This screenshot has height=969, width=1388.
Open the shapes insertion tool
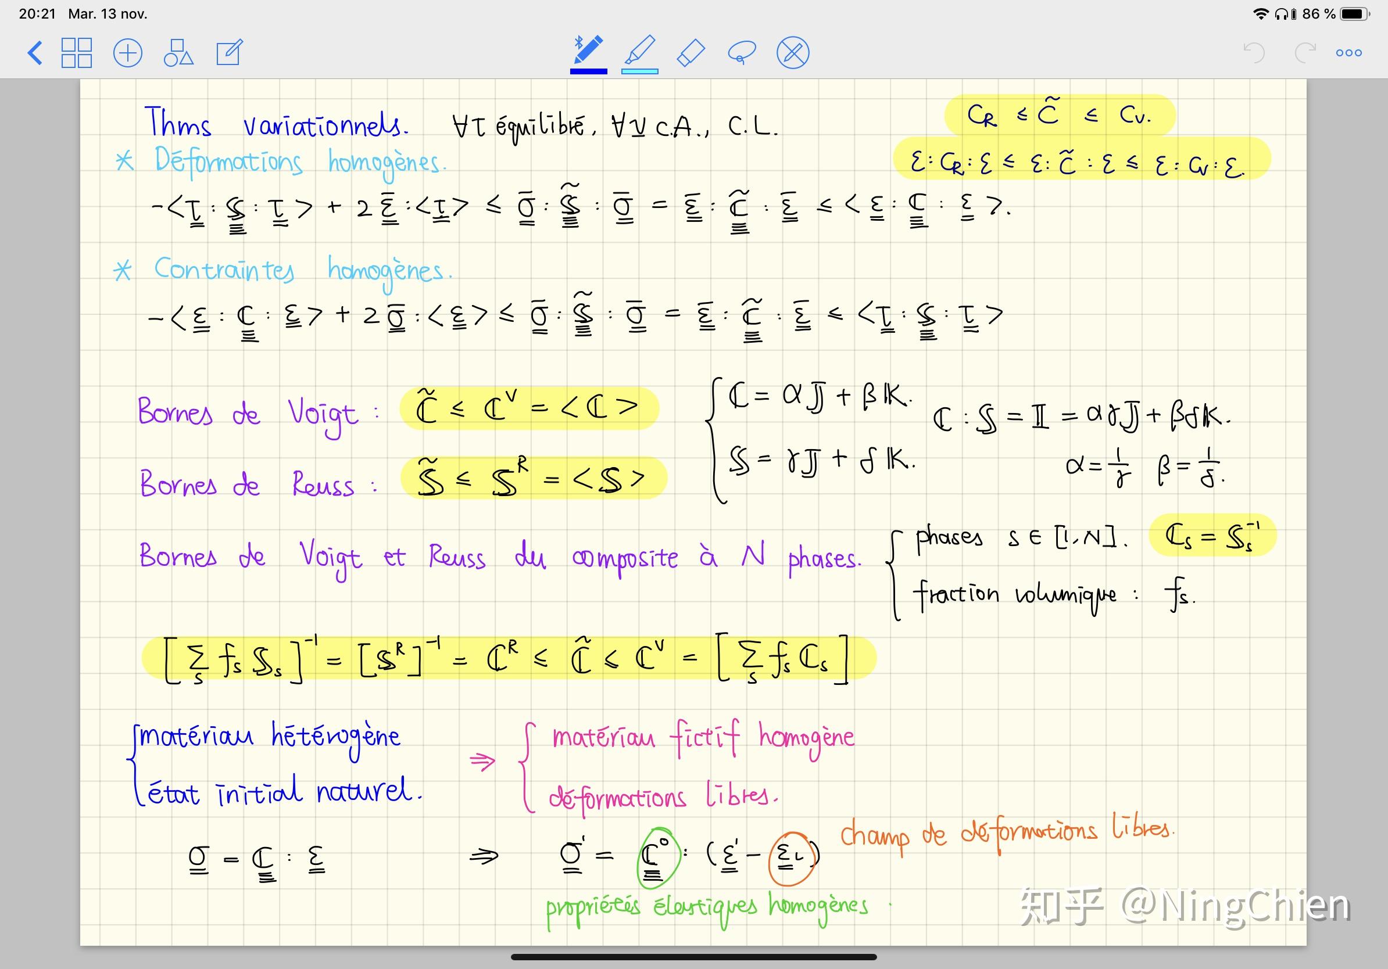[x=178, y=52]
